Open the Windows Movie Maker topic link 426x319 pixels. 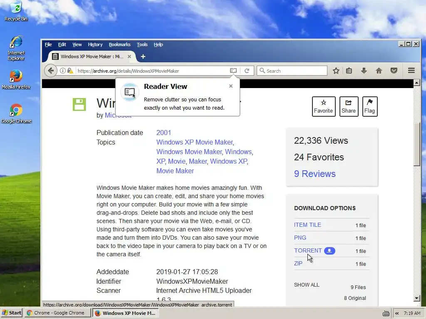(189, 152)
